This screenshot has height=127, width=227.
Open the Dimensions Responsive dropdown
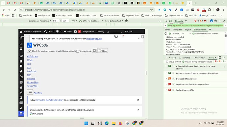(x=45, y=21)
